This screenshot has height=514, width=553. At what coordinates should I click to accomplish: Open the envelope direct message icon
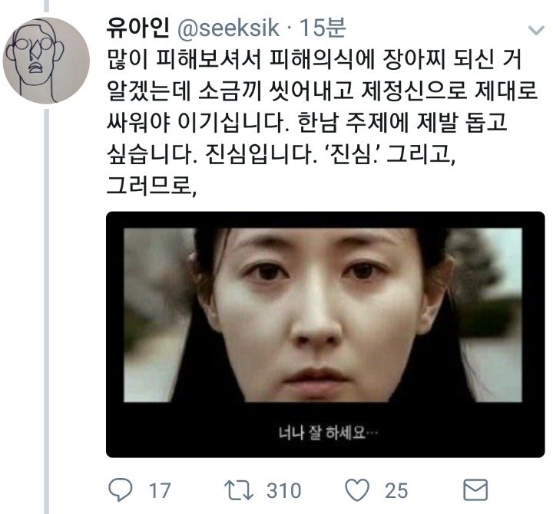(475, 489)
